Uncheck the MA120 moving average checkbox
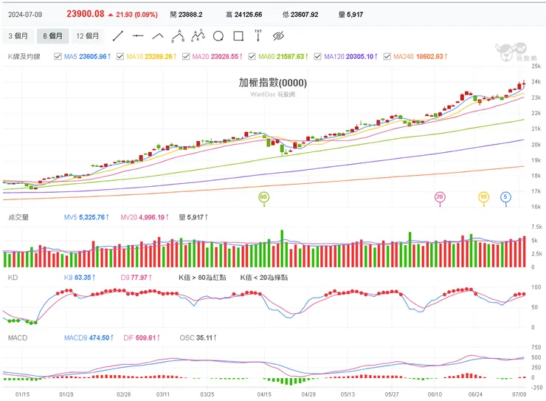 pyautogui.click(x=317, y=56)
